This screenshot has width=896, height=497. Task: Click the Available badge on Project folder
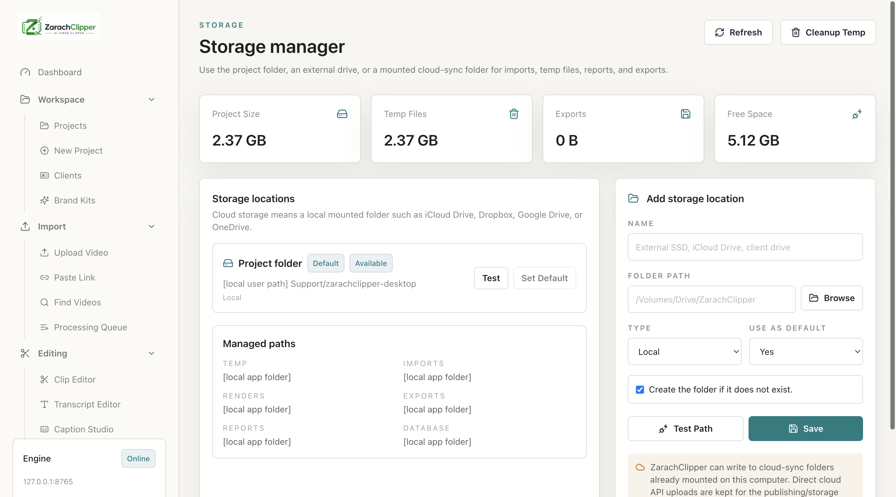(x=371, y=263)
